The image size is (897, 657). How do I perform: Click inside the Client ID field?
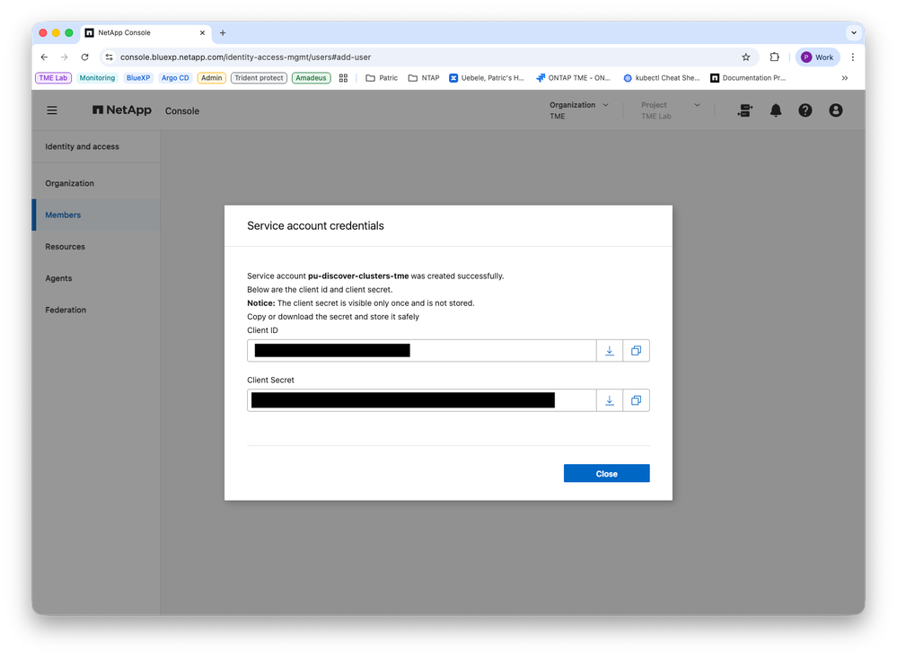coord(422,351)
